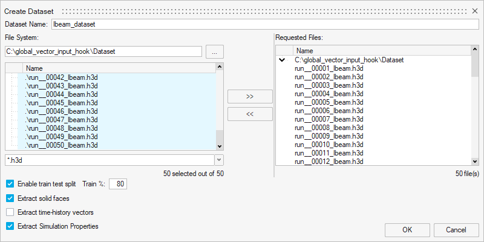Viewport: 484px width, 242px height.
Task: Click the Dataset Name input field
Action: [265, 24]
